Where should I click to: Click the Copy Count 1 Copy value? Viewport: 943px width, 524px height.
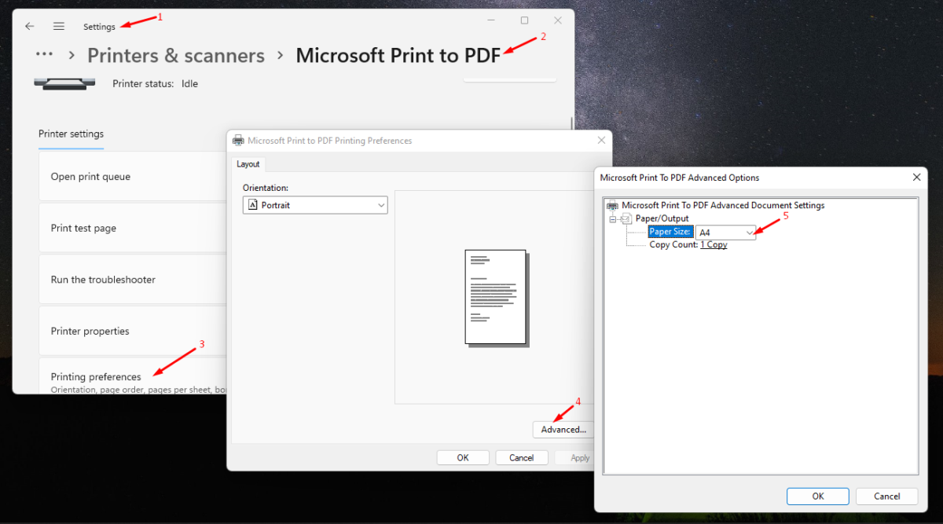coord(714,245)
